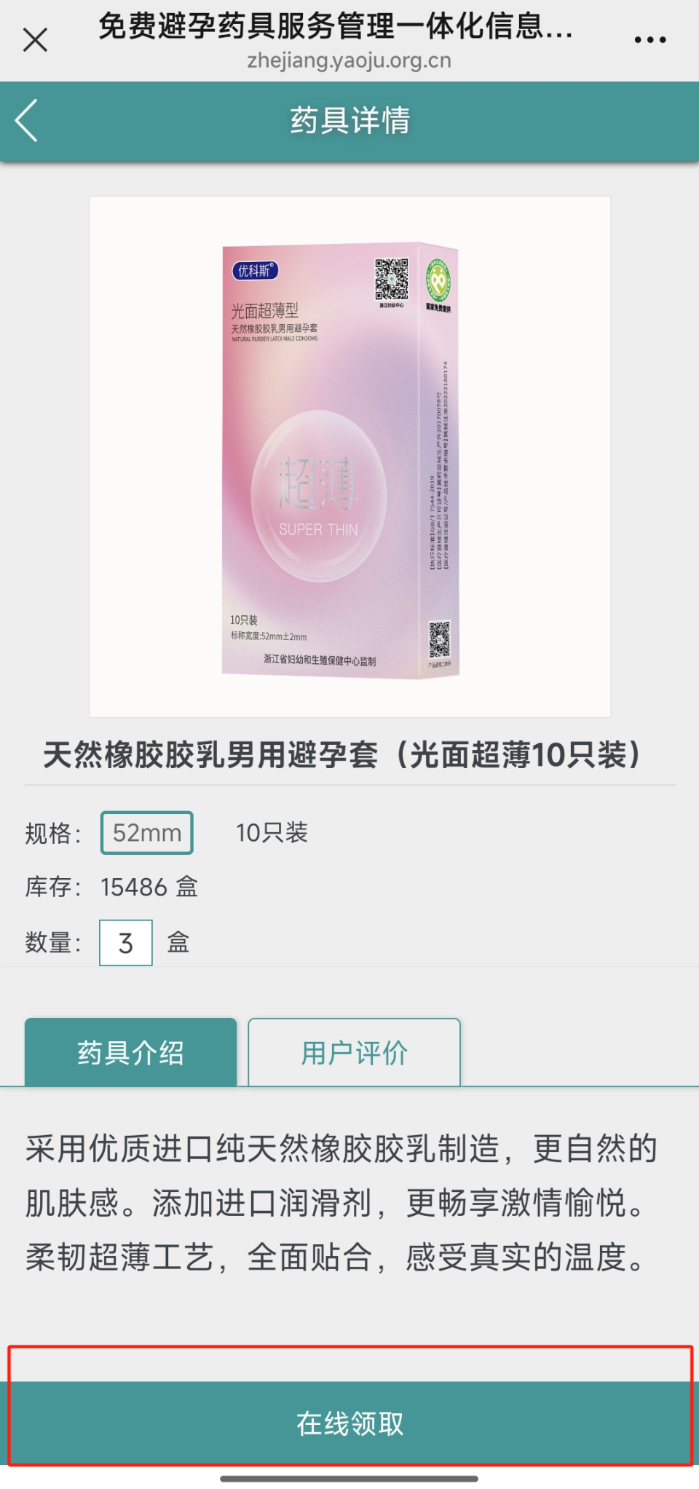This screenshot has height=1489, width=699.
Task: Tap the 在线领取 button
Action: [x=349, y=1423]
